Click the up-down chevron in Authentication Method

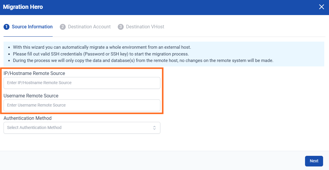click(x=154, y=128)
